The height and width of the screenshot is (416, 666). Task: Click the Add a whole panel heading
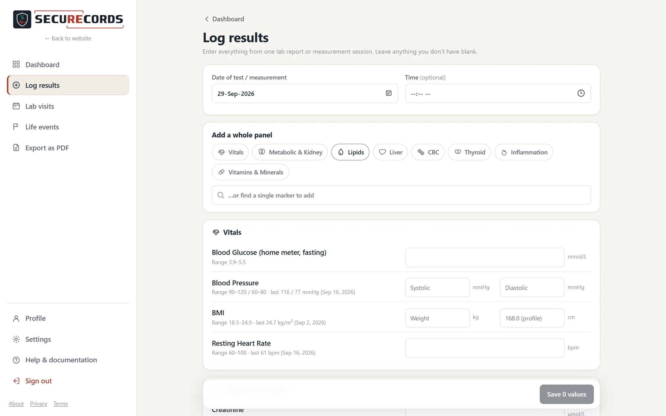pos(242,135)
